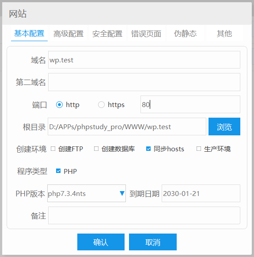Click the 浏览 browse button
Viewport: 254px width, 257px height.
[224, 127]
